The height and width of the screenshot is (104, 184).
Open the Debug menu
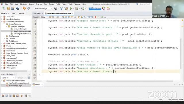click(51, 4)
